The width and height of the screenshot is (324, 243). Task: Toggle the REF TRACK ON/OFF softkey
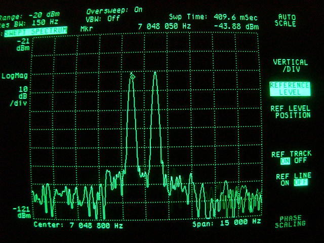pyautogui.click(x=293, y=157)
